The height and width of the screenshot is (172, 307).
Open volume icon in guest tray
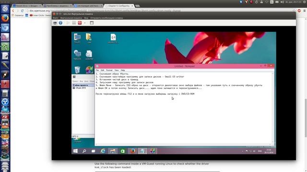[x=254, y=151]
